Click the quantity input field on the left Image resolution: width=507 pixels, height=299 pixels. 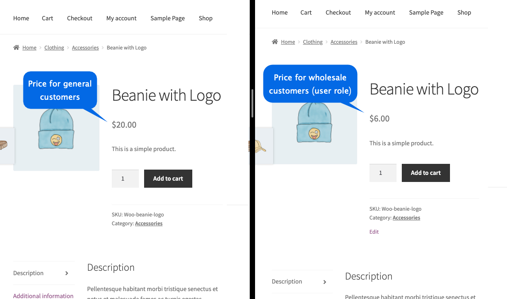pos(125,178)
